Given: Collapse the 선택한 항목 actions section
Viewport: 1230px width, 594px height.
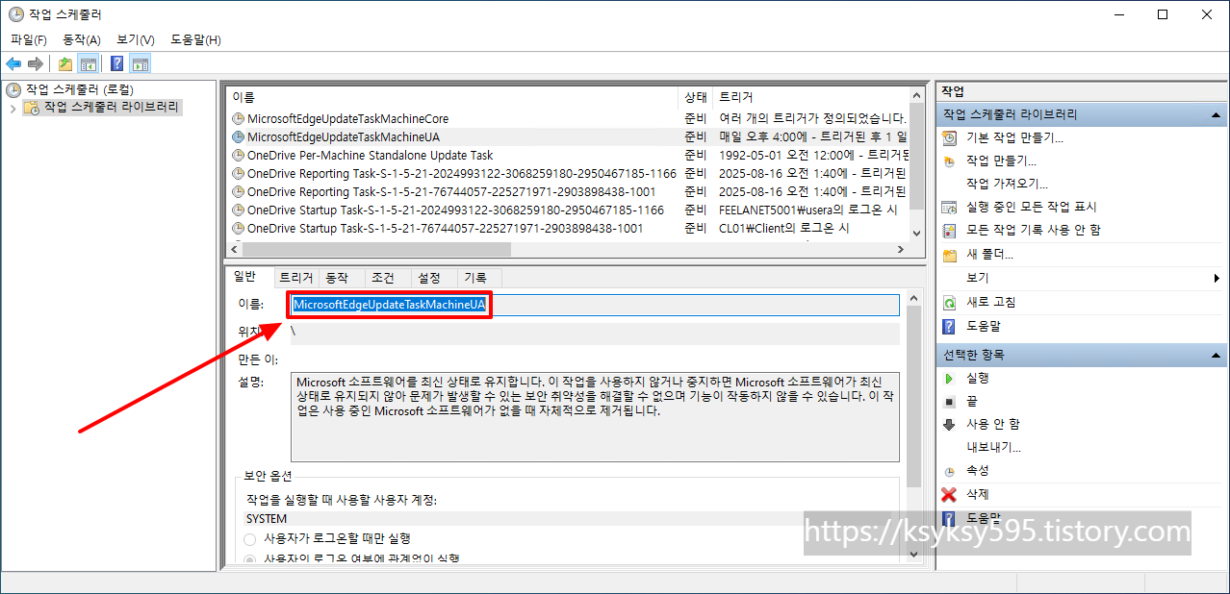Looking at the screenshot, I should (x=1217, y=356).
